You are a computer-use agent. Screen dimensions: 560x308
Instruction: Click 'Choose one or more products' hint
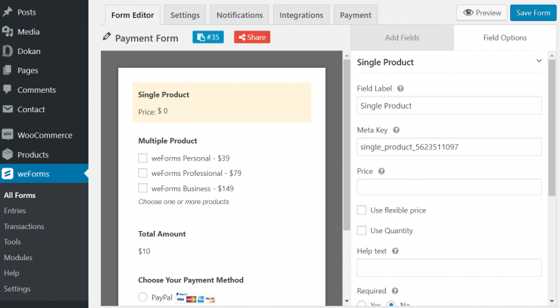(x=184, y=201)
